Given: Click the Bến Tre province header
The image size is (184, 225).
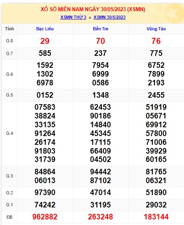Looking at the screenshot, I should (101, 29).
